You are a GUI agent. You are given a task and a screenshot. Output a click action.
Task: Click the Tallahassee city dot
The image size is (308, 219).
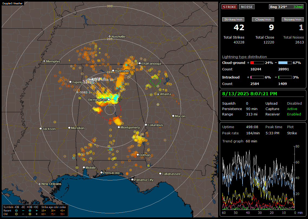coord(160,174)
